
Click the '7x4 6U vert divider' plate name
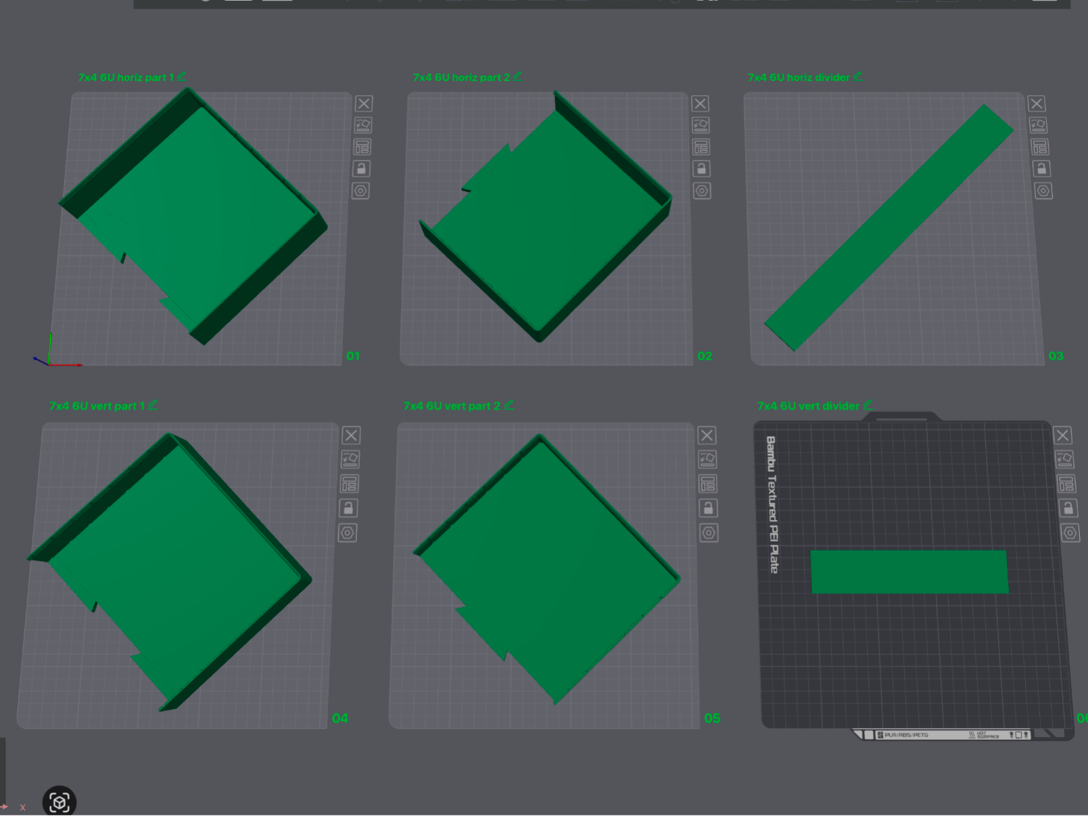[809, 406]
